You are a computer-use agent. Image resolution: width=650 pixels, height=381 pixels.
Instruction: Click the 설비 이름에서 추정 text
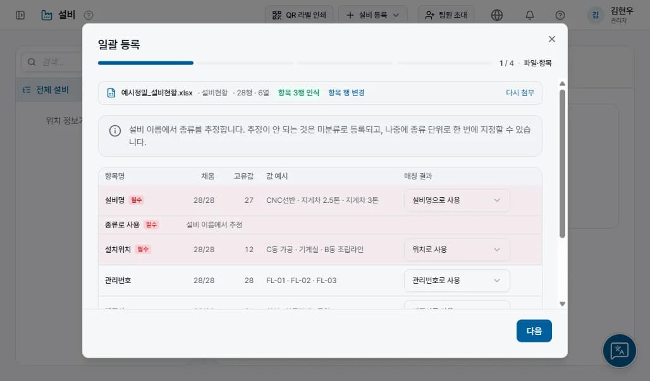[x=214, y=225]
